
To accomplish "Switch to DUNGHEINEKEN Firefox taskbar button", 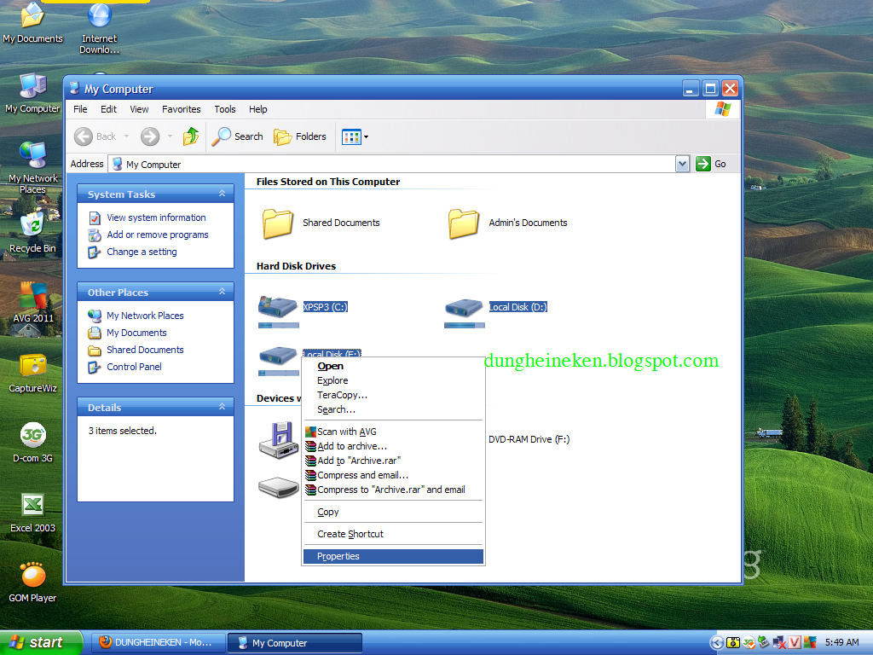I will (158, 643).
